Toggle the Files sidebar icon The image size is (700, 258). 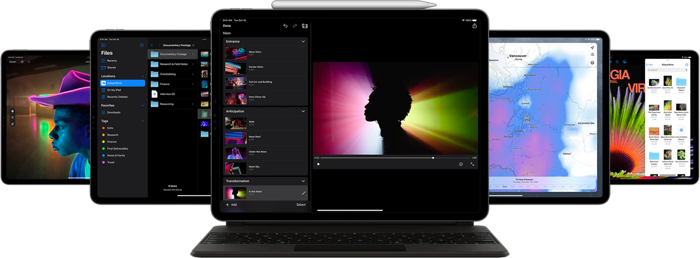104,45
